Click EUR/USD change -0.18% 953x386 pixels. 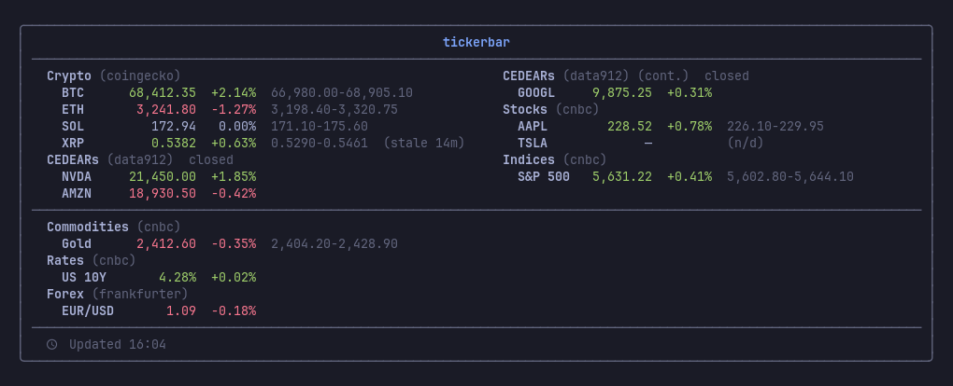pos(234,311)
